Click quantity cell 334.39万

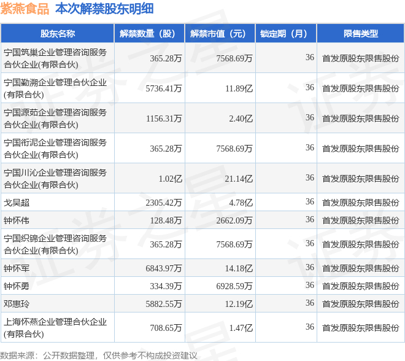(x=166, y=286)
